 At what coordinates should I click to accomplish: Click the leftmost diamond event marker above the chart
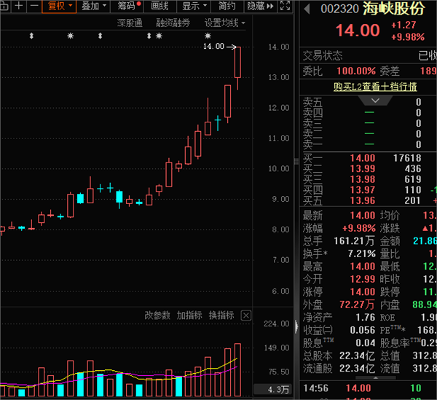[31, 36]
